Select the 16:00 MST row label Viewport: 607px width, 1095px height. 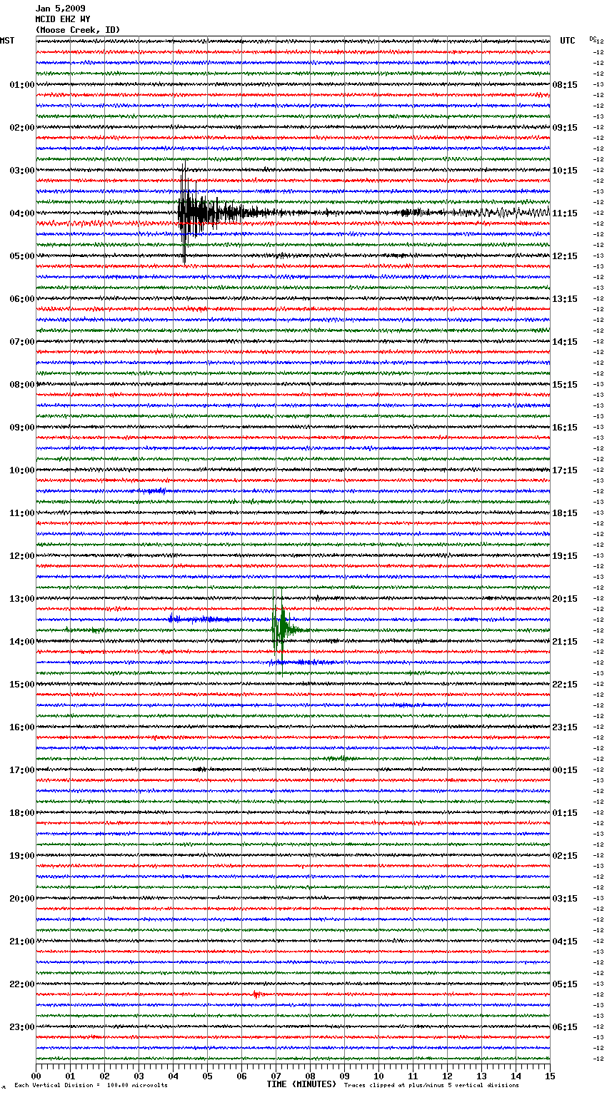click(22, 727)
